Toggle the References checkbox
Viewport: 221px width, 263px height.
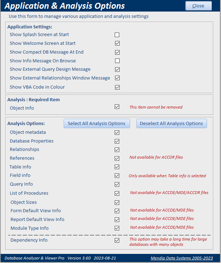pos(117,158)
